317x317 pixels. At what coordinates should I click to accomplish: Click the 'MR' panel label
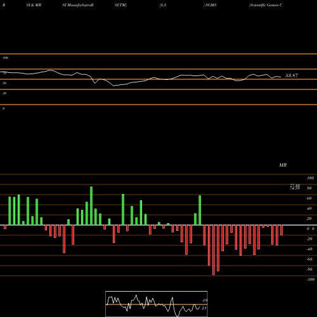[x=283, y=165]
